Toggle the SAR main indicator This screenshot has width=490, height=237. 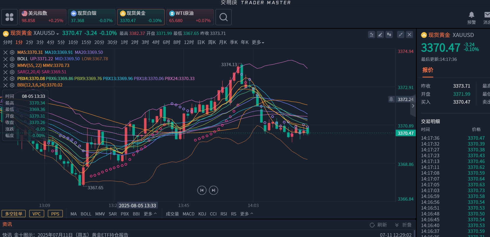113,214
